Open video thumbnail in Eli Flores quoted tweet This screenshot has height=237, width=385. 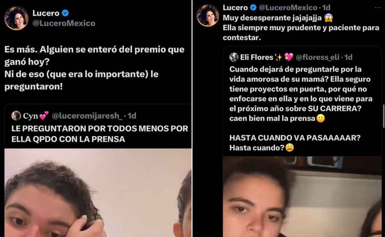coord(302,196)
